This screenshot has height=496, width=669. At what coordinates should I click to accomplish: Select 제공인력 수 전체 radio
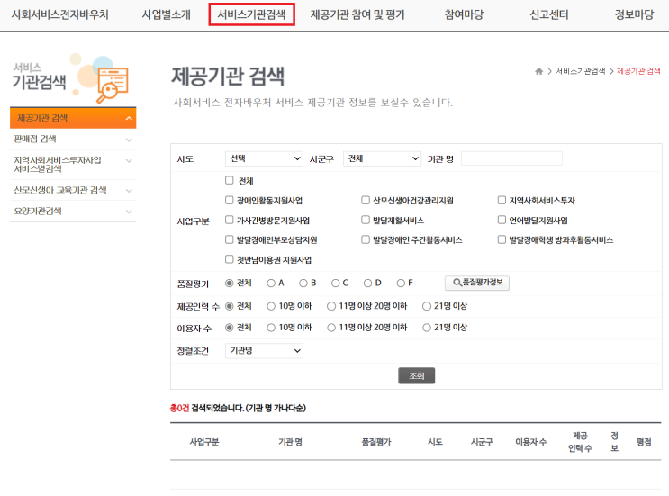(x=230, y=306)
